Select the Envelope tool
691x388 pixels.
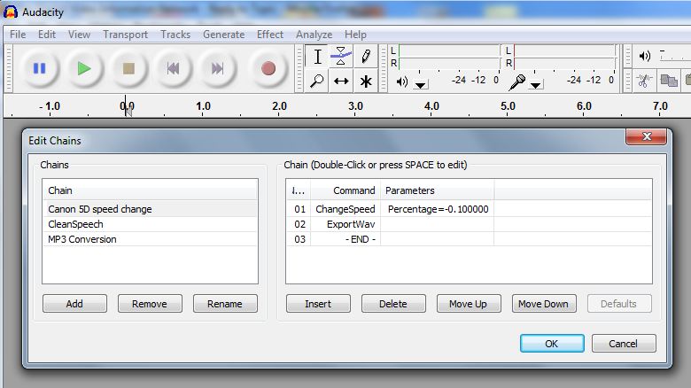(341, 57)
